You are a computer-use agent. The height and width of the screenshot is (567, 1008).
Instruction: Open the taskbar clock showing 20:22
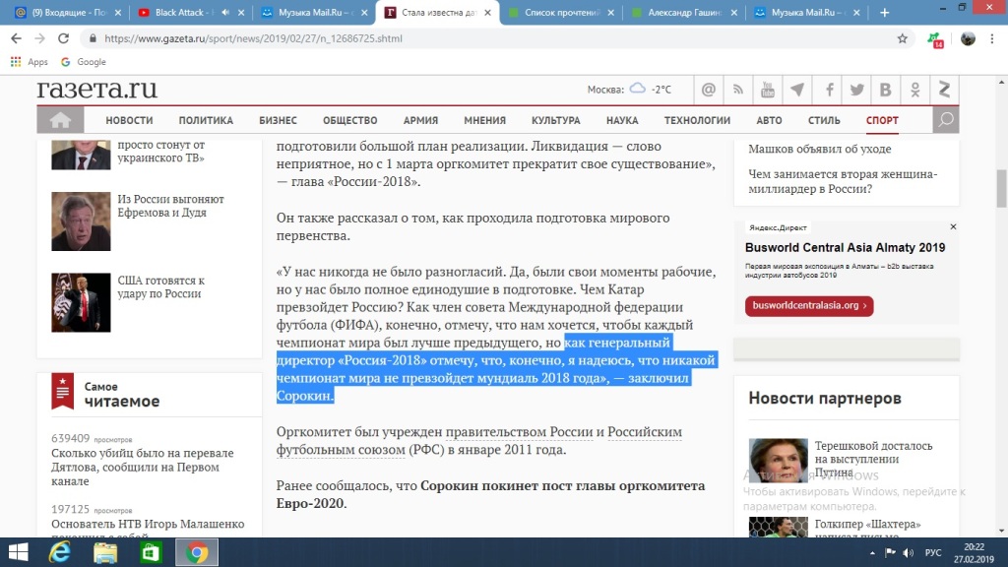click(974, 553)
